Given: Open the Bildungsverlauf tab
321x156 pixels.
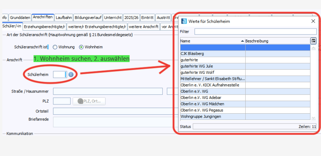Looking at the screenshot, I should pos(88,17).
